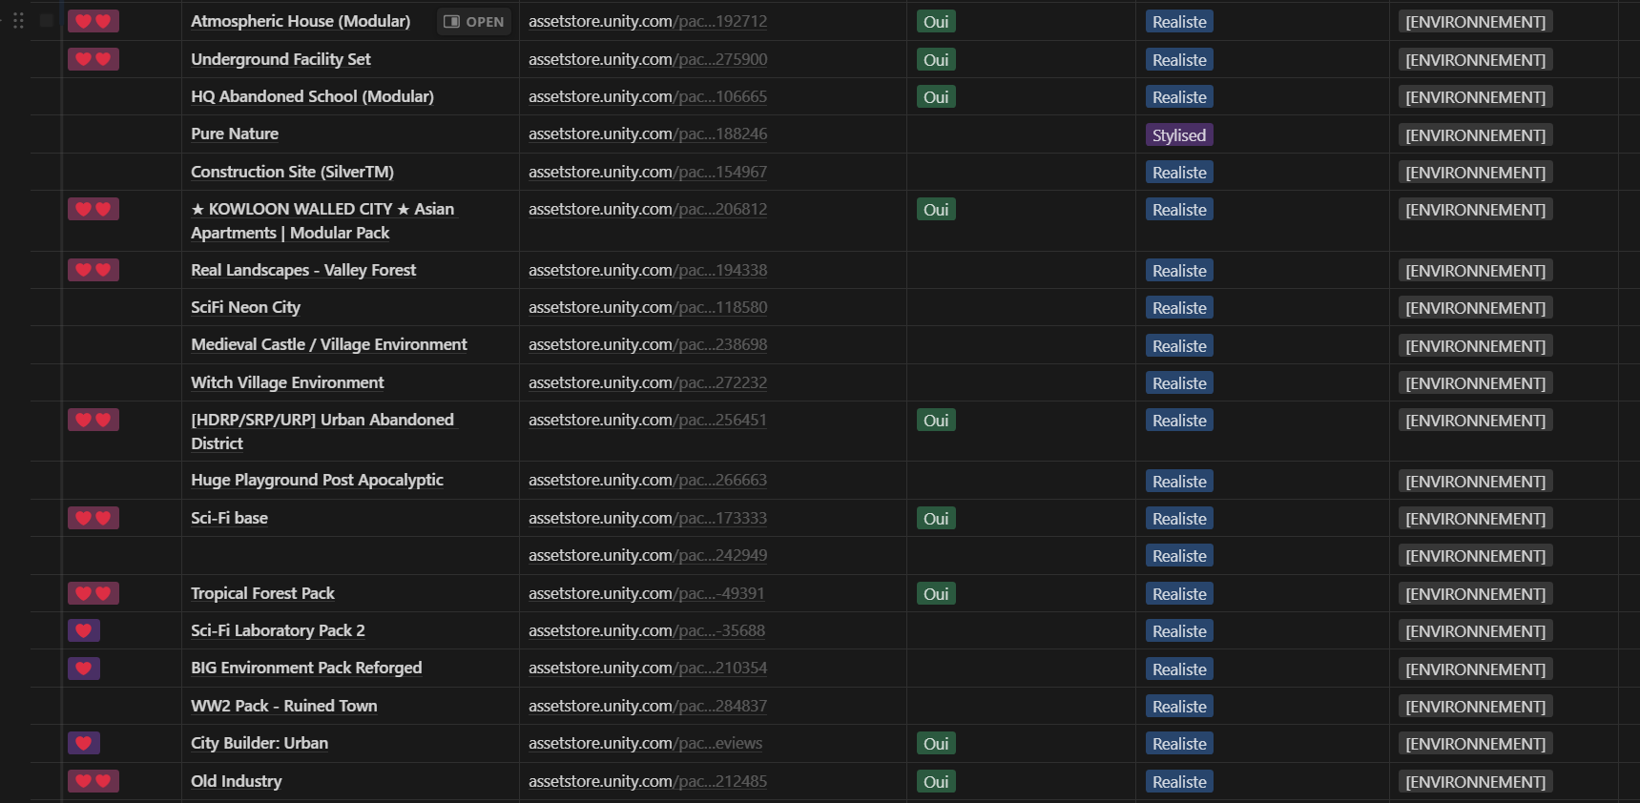Select the ENVIRONNEMENT tag in Witch Village row
1640x803 pixels.
[x=1476, y=383]
